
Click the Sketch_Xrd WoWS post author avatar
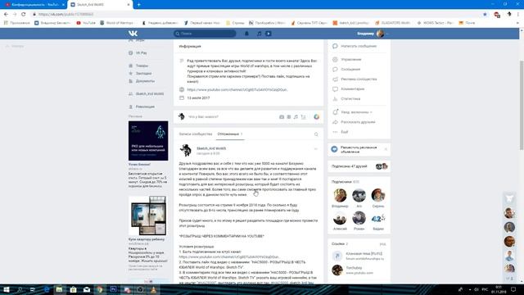186,151
